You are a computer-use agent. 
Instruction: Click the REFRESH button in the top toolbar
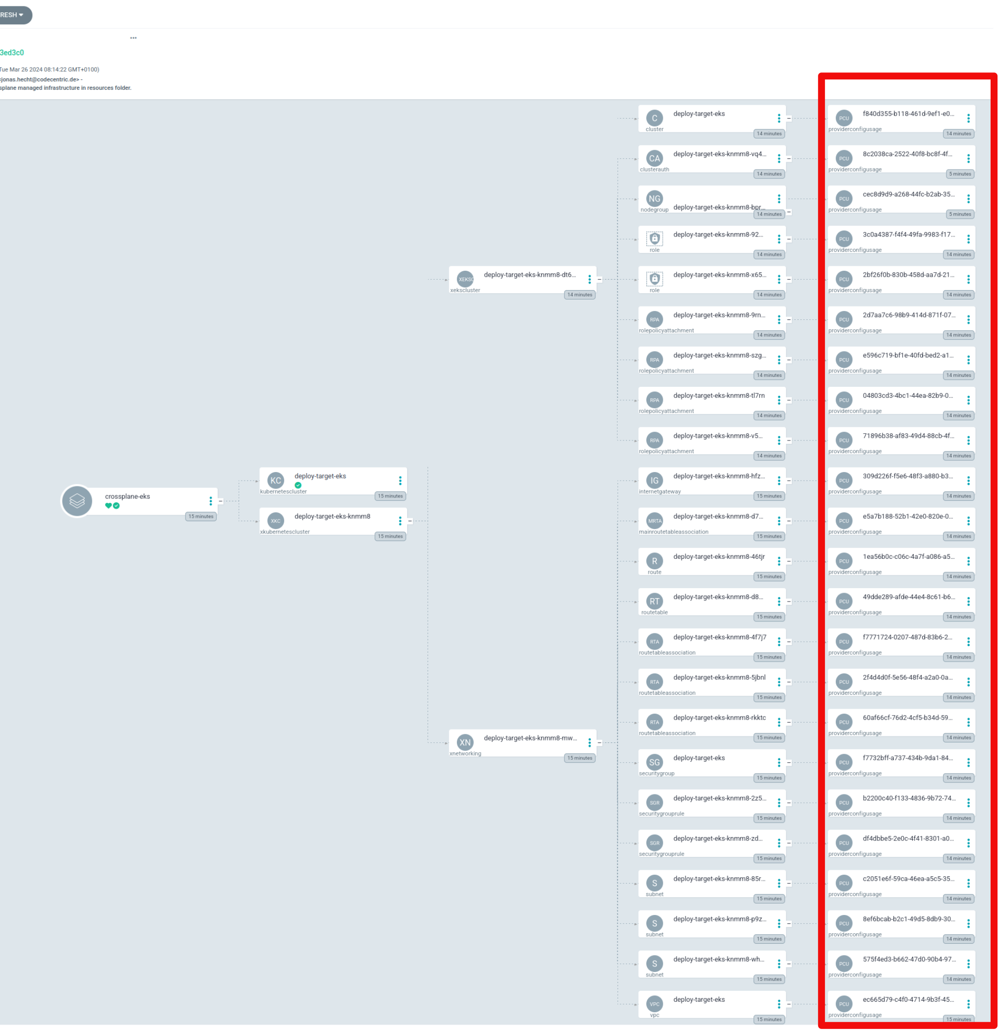(11, 12)
